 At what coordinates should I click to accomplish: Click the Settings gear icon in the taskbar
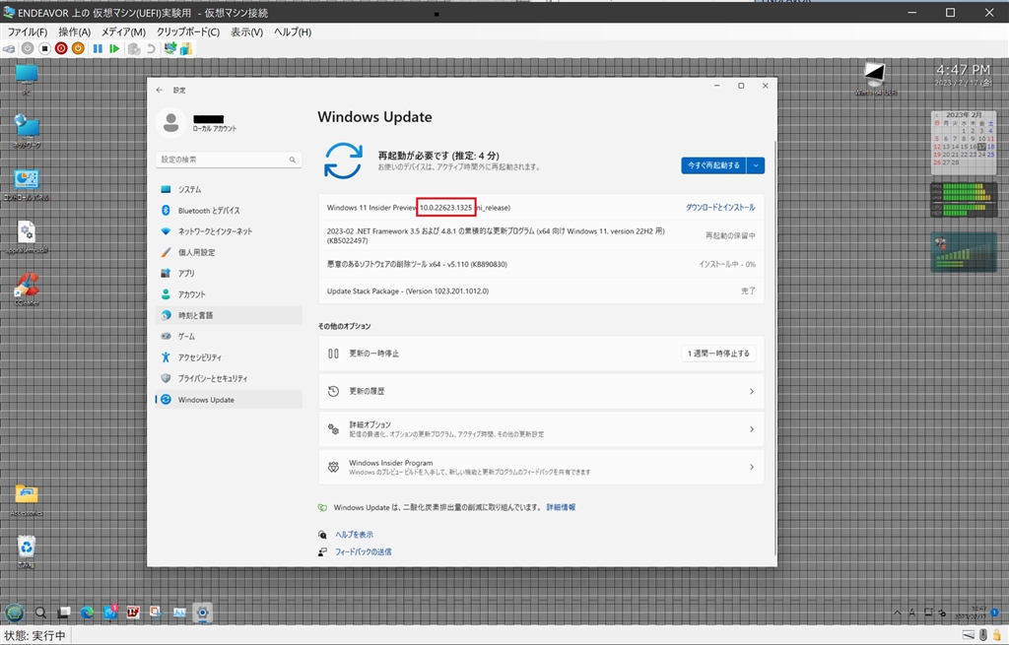[x=202, y=613]
